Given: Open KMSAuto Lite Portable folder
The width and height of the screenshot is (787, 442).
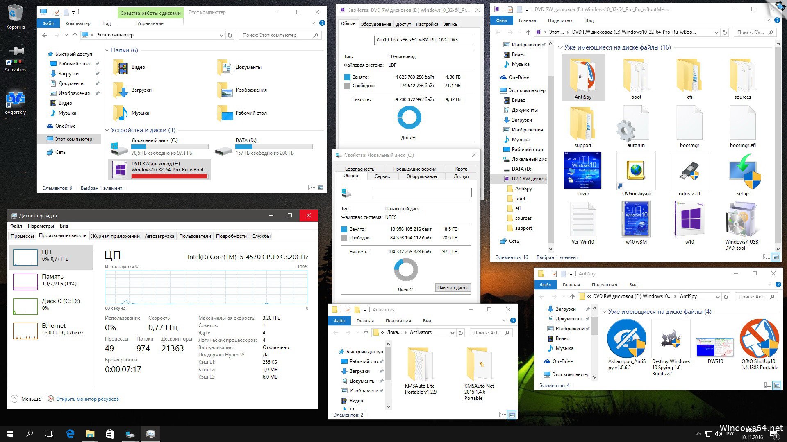Looking at the screenshot, I should [x=421, y=371].
